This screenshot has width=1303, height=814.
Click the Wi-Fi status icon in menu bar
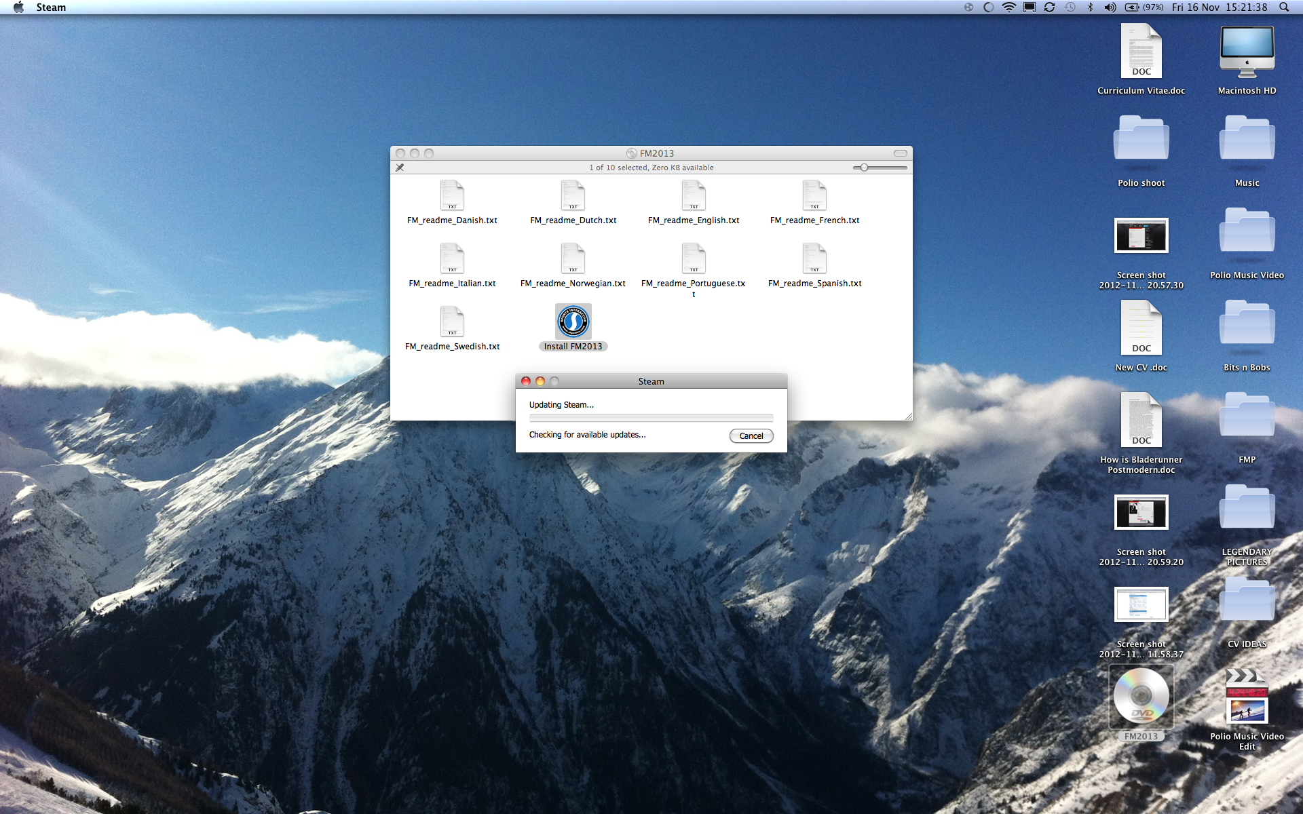1009,7
